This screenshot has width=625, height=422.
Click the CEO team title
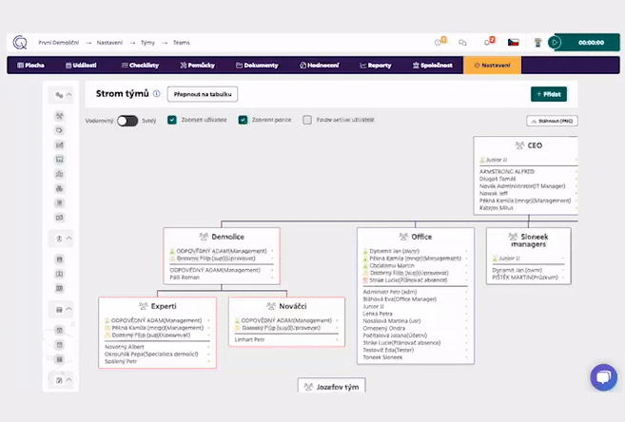pyautogui.click(x=535, y=145)
